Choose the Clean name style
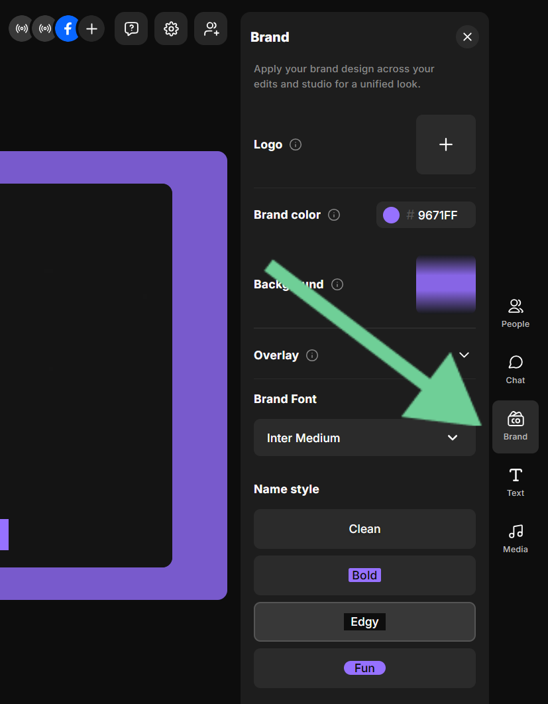548x704 pixels. pyautogui.click(x=364, y=529)
